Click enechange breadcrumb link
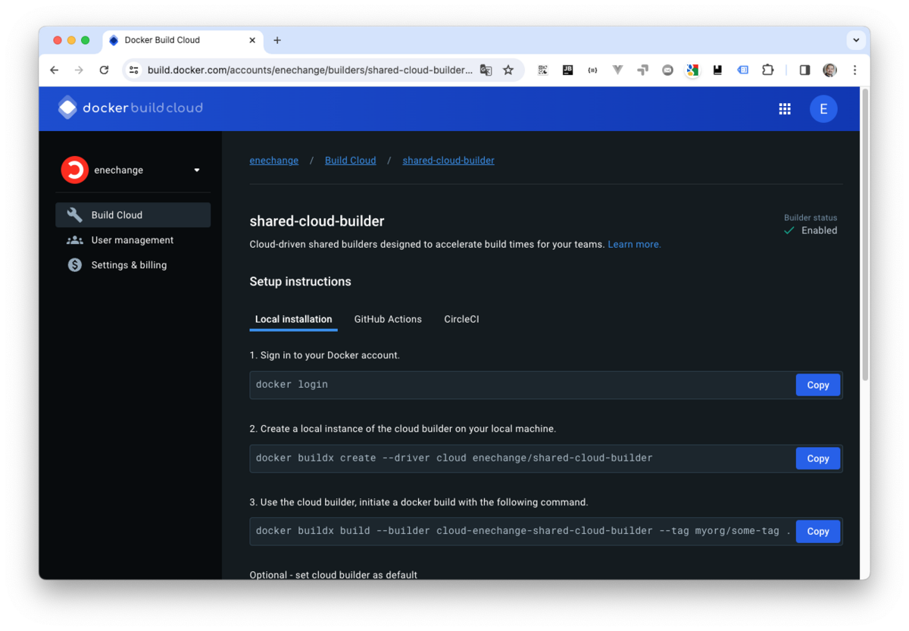 tap(274, 161)
